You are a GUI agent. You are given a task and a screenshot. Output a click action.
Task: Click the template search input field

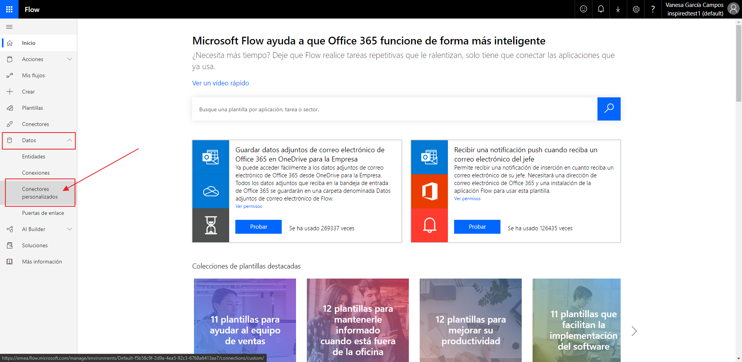pos(394,109)
